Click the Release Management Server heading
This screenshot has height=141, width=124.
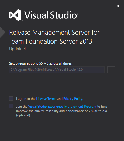[x=54, y=37]
